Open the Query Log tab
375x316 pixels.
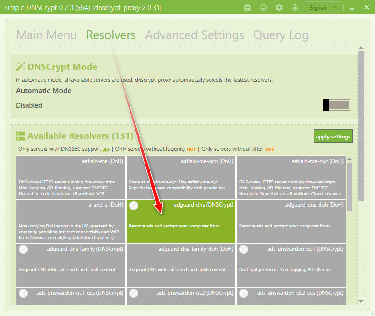coord(280,35)
